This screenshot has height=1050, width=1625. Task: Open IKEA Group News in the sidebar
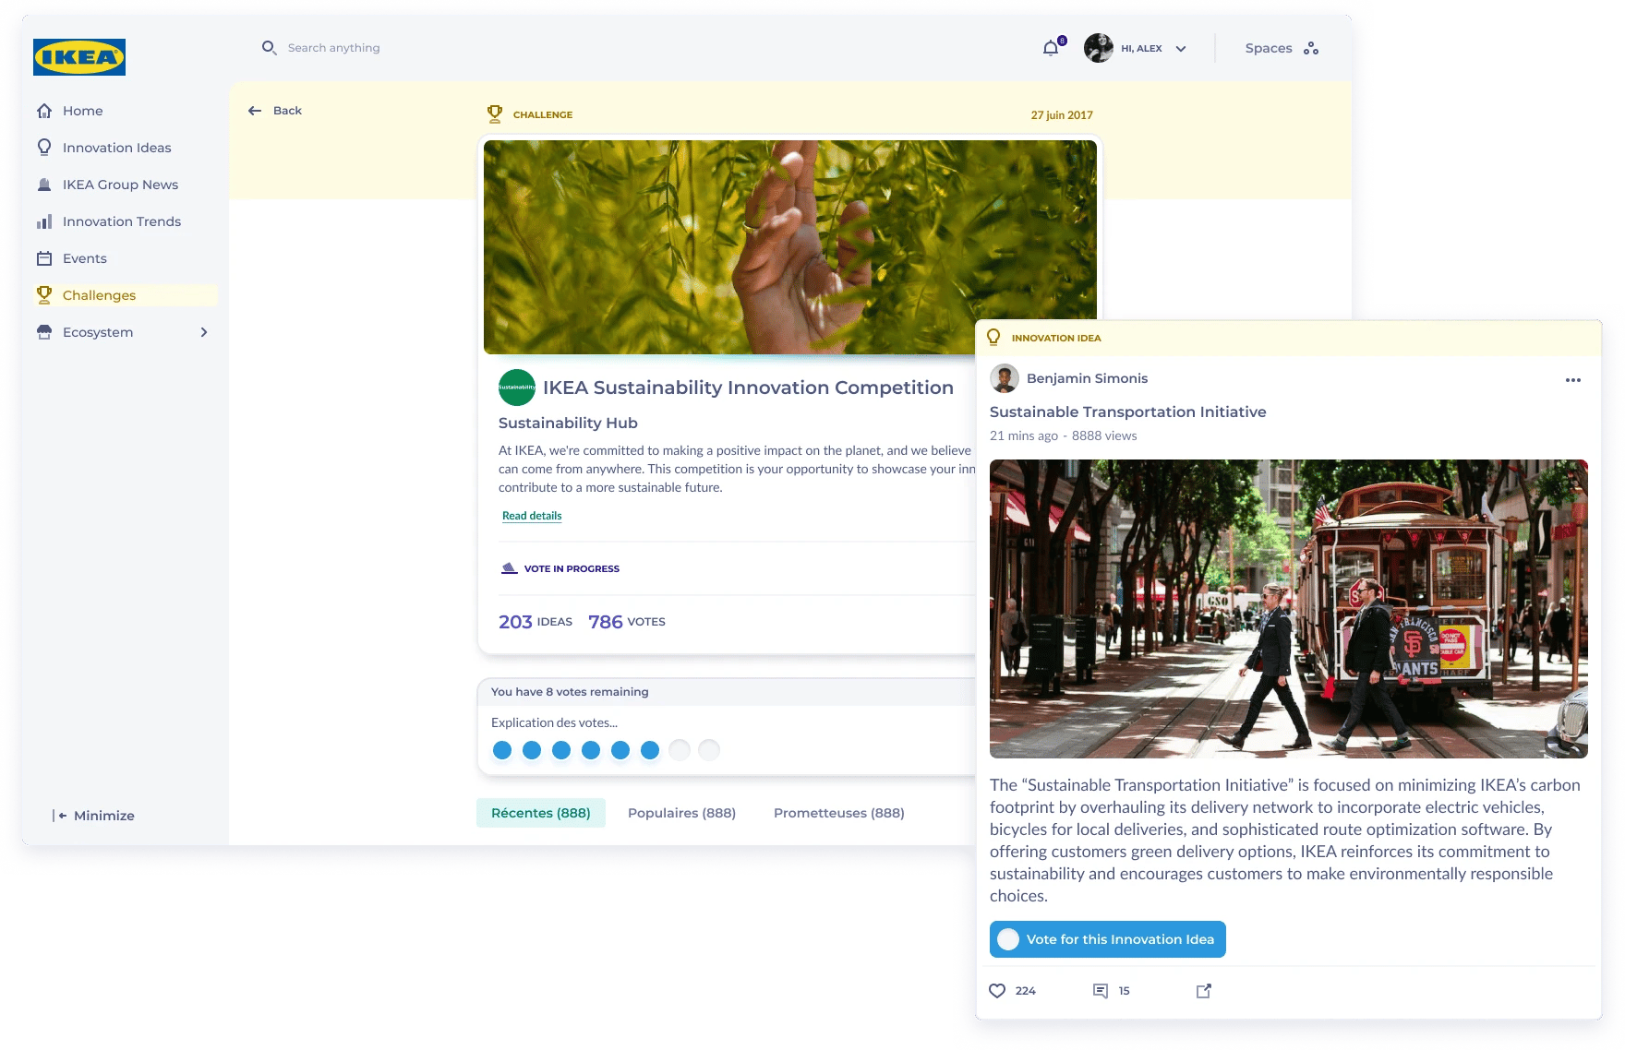(x=120, y=185)
